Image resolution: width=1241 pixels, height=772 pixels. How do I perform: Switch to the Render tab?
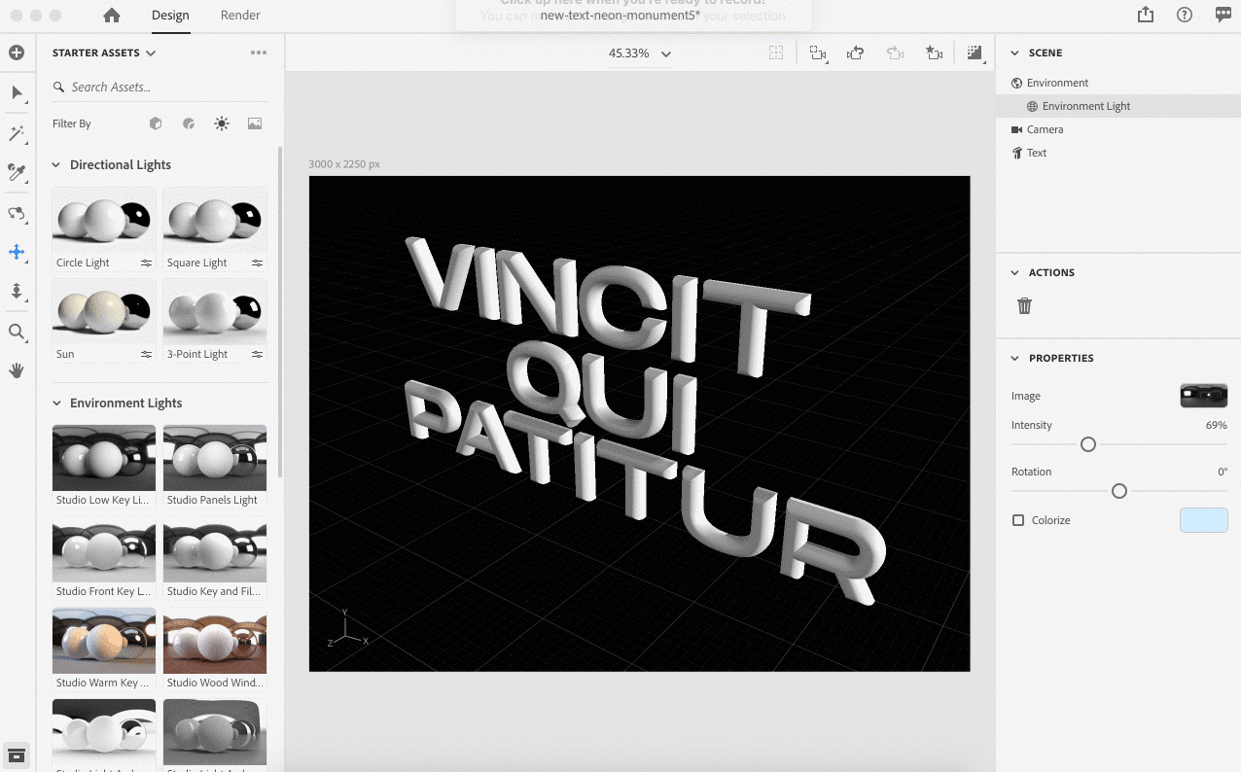pos(240,16)
